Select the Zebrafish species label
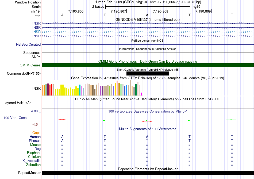This screenshot has height=179, width=254. 33,165
